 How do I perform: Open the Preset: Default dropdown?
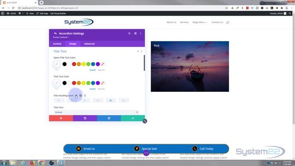pos(61,37)
